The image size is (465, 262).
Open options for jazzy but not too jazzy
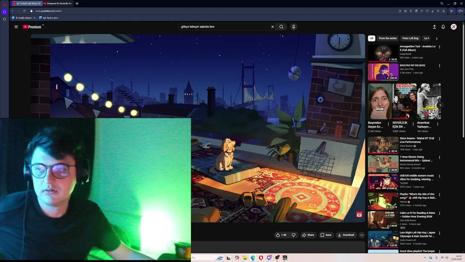pyautogui.click(x=440, y=66)
